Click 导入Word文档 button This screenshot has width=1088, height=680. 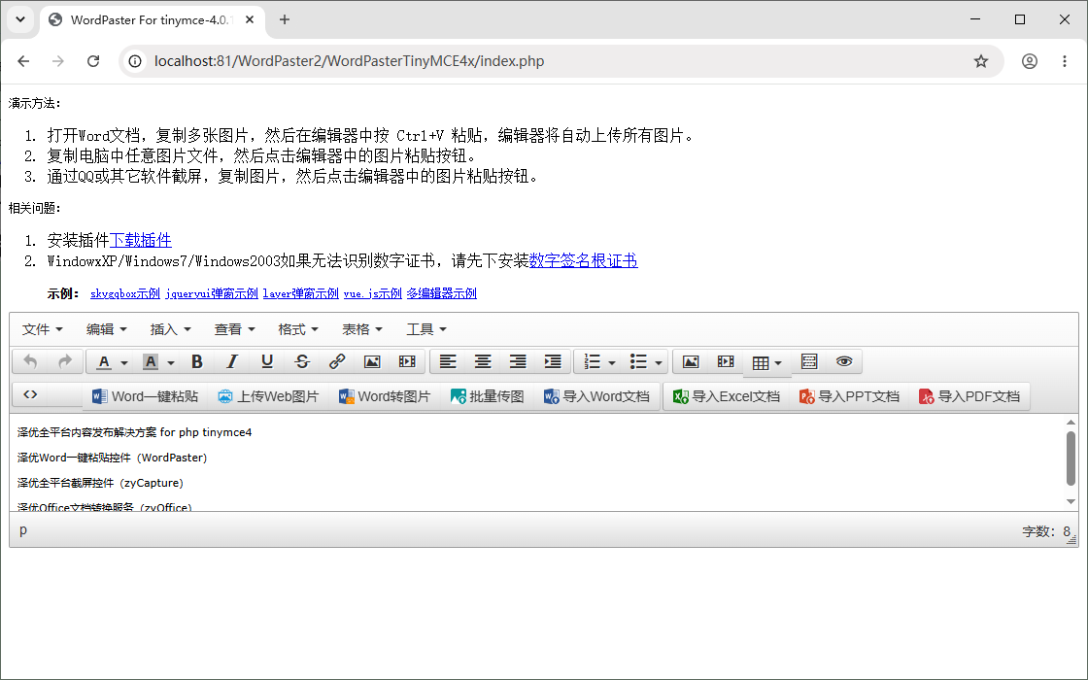[596, 396]
